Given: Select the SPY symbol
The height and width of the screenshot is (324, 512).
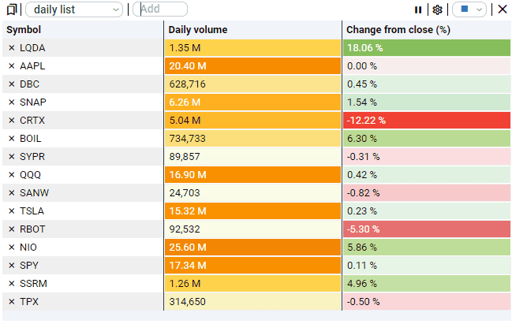Looking at the screenshot, I should (x=31, y=266).
